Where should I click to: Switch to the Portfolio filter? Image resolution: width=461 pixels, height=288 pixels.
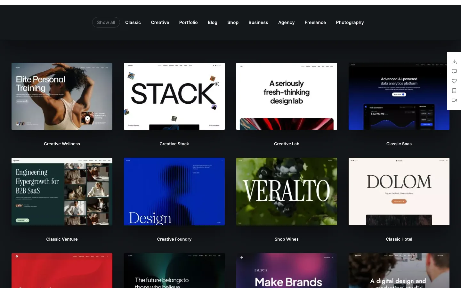pyautogui.click(x=188, y=22)
